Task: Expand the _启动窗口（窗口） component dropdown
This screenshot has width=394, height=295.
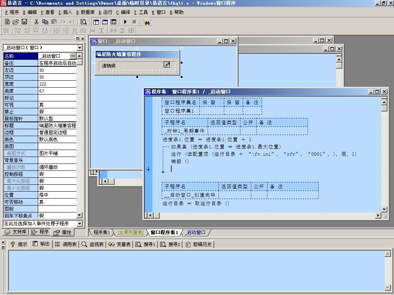Action: 79,48
